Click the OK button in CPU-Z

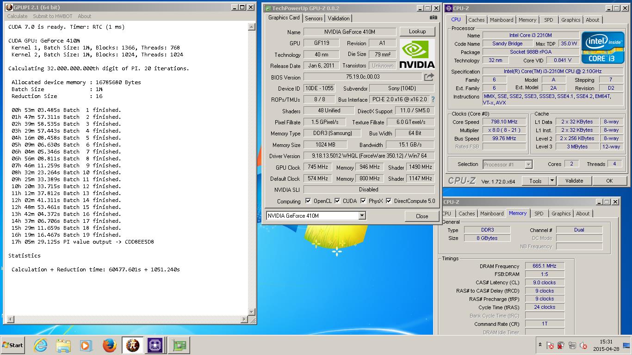[x=609, y=181]
